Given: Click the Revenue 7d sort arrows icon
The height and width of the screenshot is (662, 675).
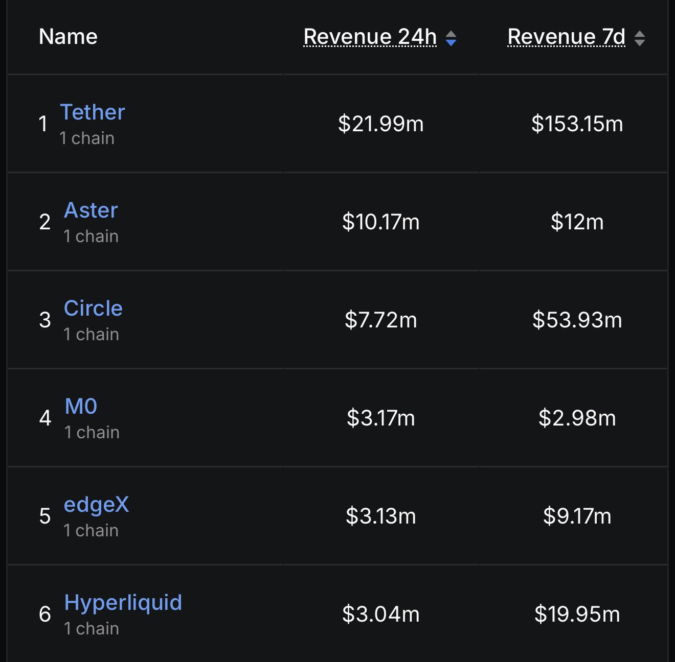Looking at the screenshot, I should click(639, 38).
